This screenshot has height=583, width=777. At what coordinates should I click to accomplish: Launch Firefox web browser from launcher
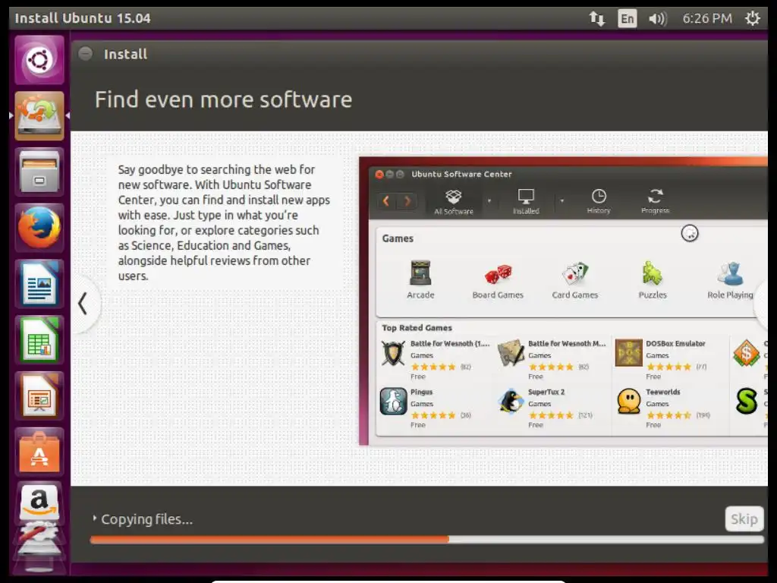click(x=39, y=228)
